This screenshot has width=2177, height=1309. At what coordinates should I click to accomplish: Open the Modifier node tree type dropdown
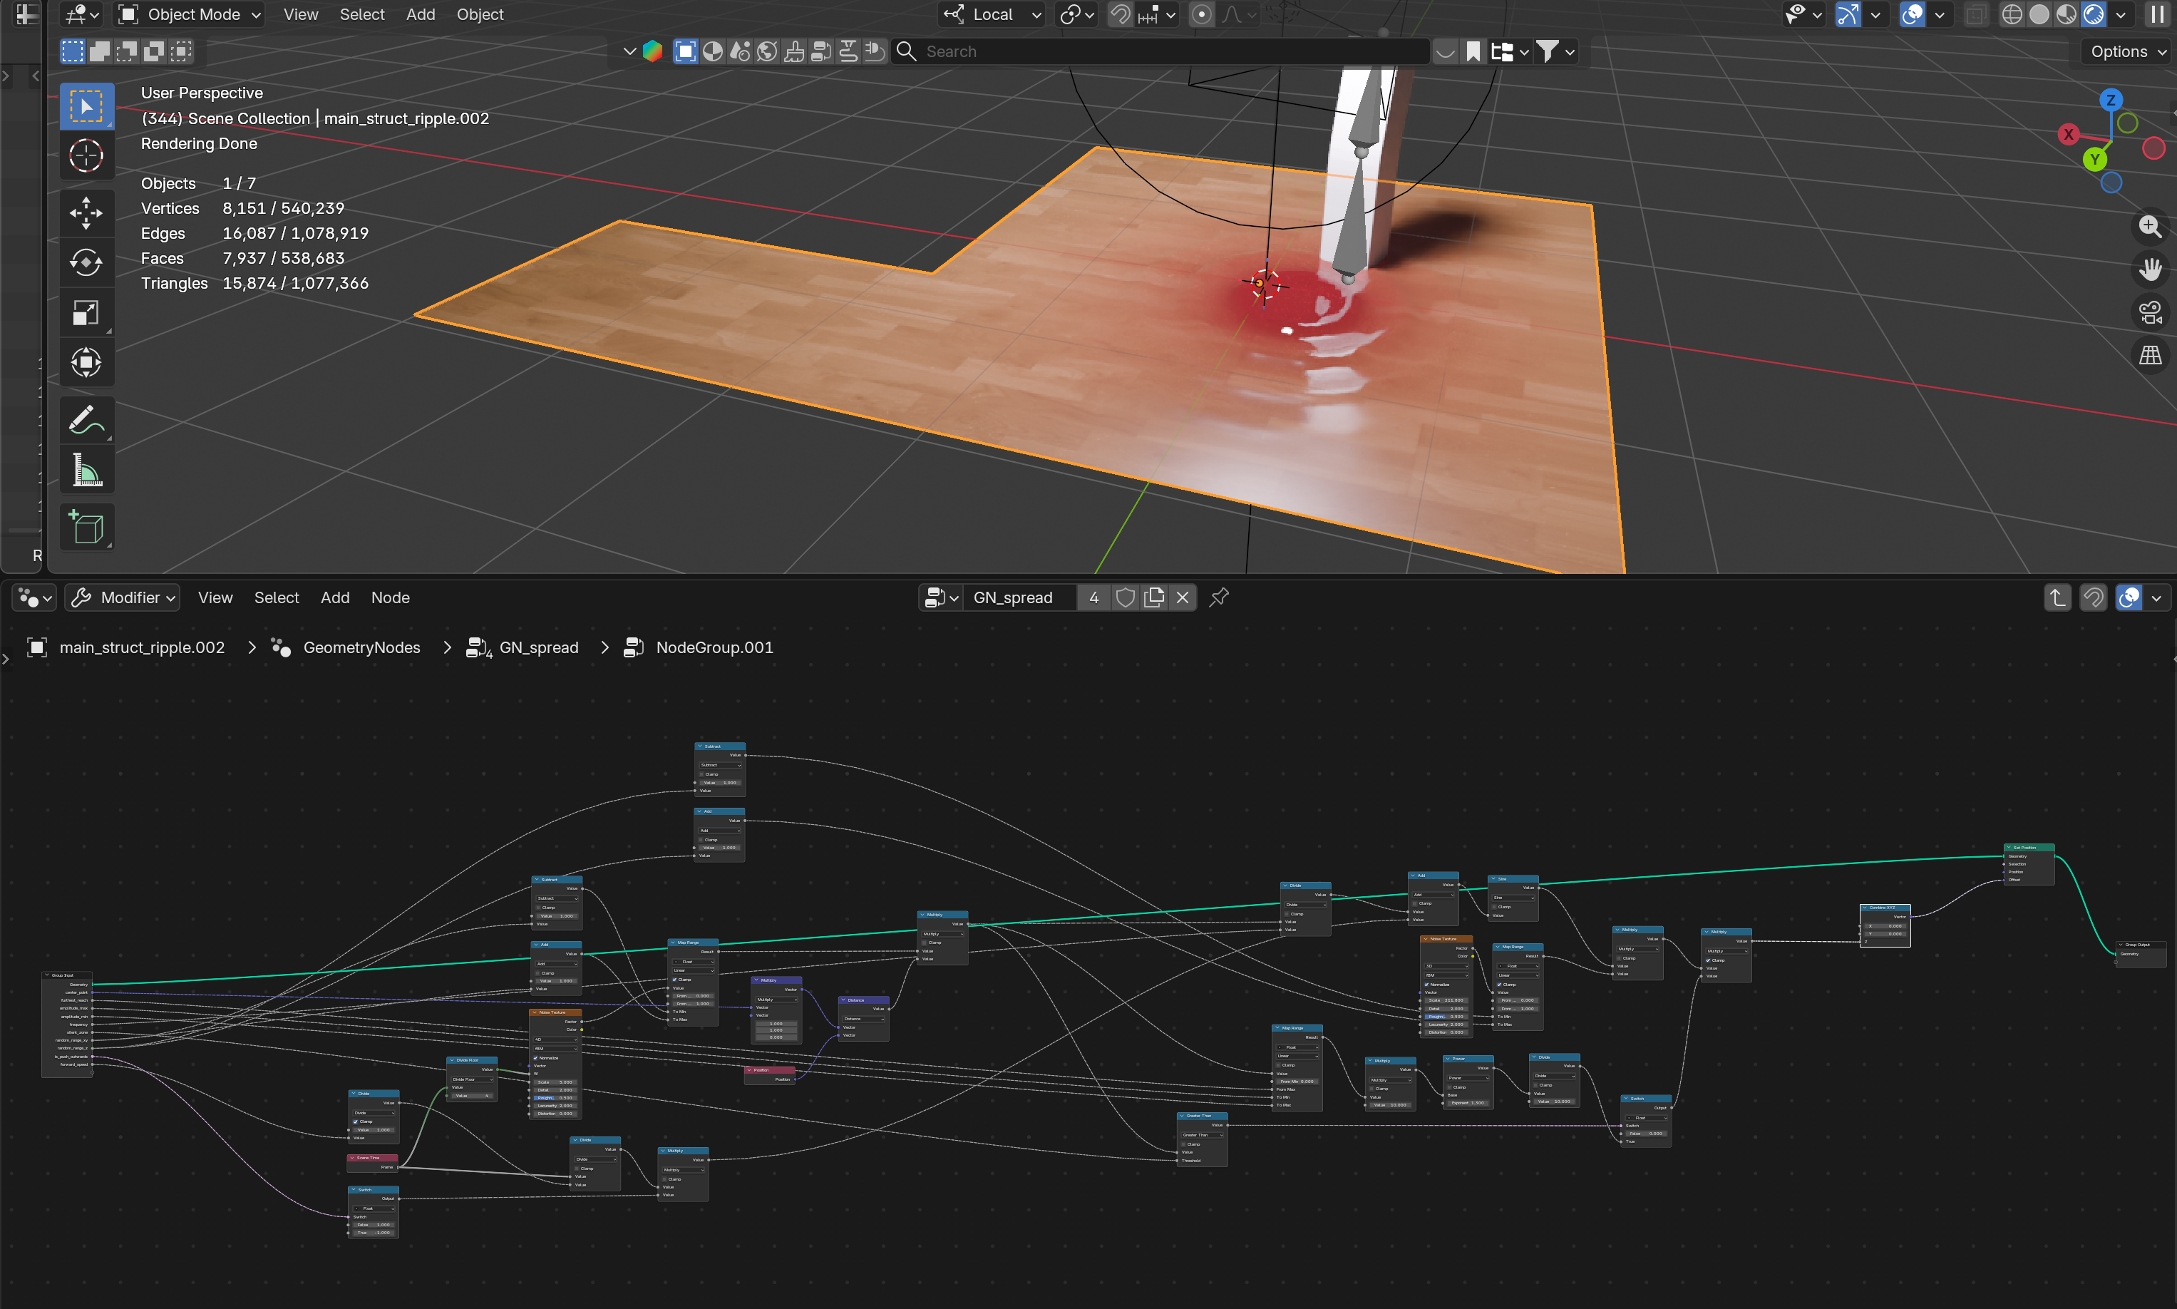123,597
